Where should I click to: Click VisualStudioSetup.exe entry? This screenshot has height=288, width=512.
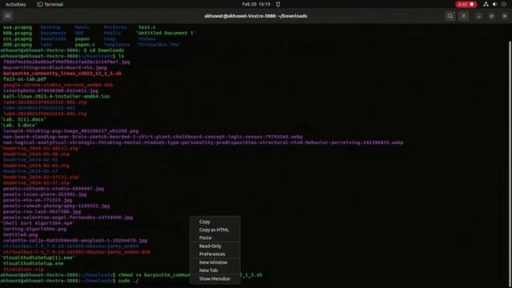pyautogui.click(x=34, y=263)
